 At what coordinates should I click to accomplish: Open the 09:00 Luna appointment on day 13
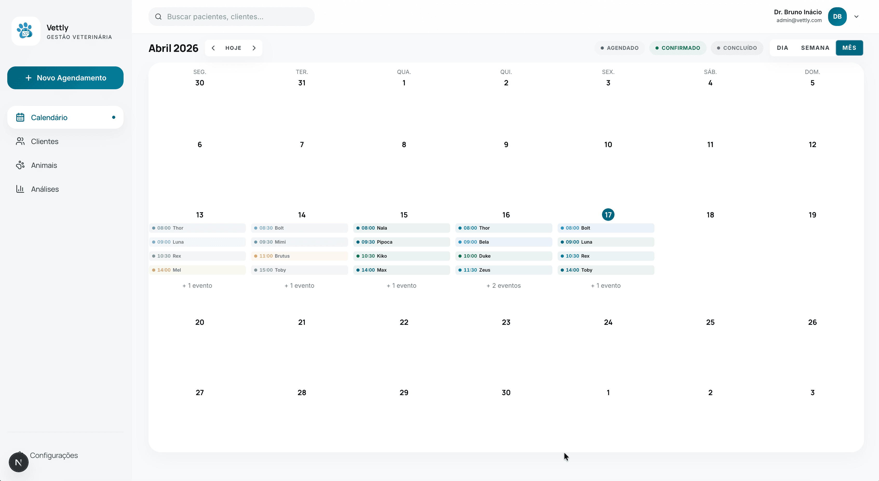click(197, 242)
